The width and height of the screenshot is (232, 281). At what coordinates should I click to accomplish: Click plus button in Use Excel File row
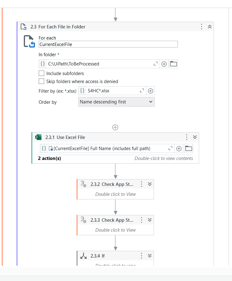[x=179, y=149]
